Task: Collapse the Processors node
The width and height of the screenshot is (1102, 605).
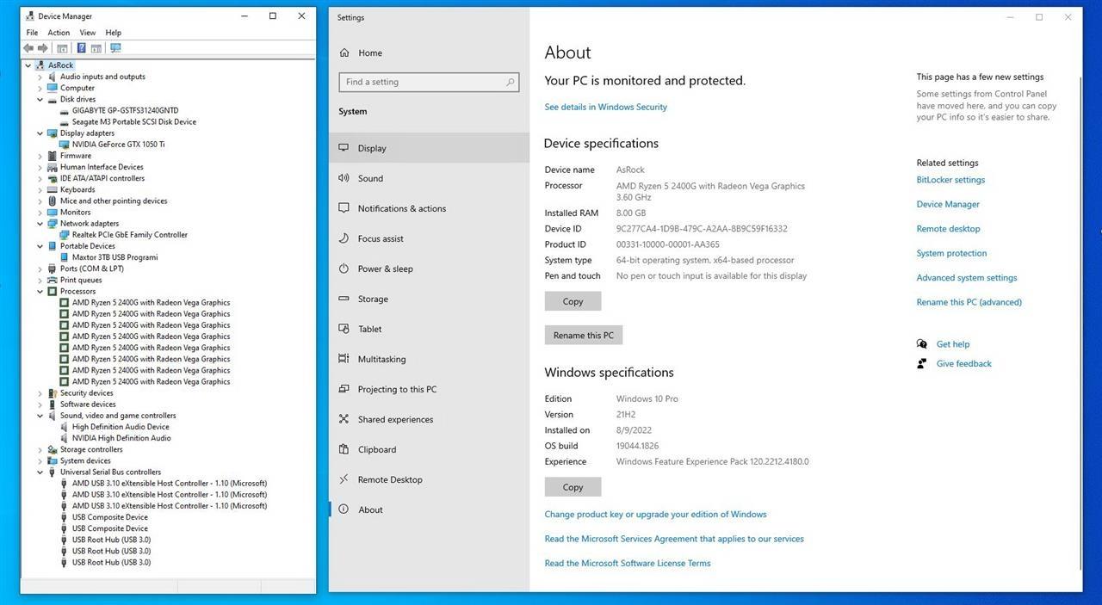Action: coord(40,291)
